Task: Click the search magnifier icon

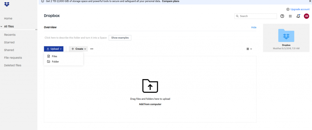Action: coord(237,16)
